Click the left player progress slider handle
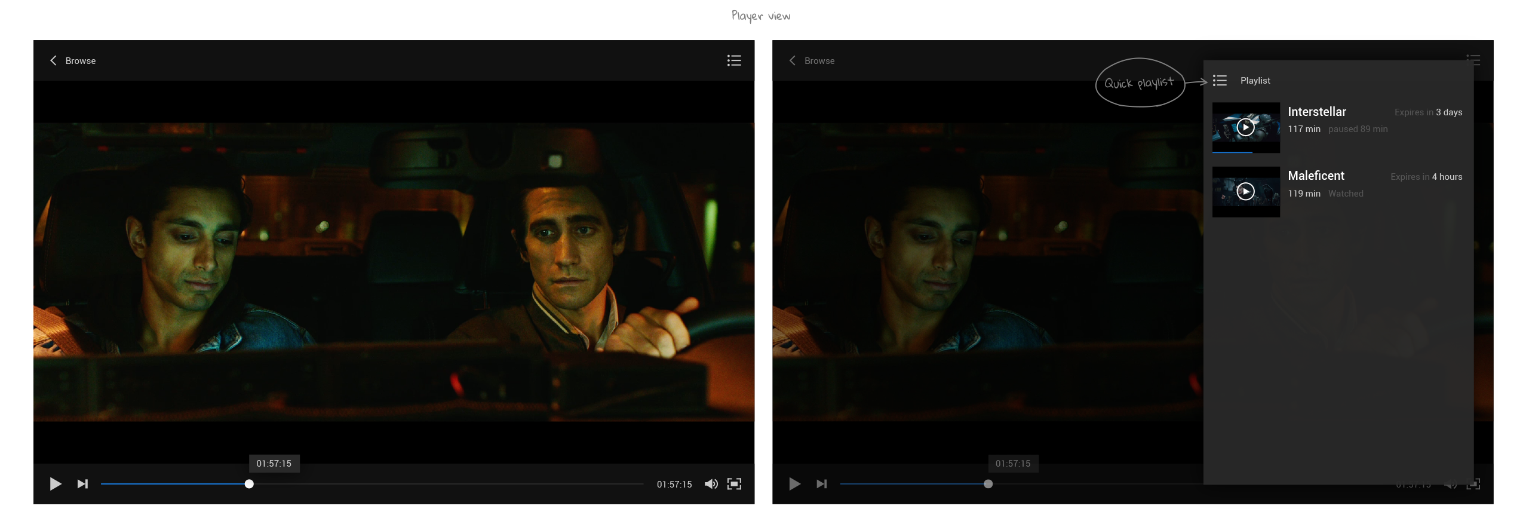 (249, 484)
